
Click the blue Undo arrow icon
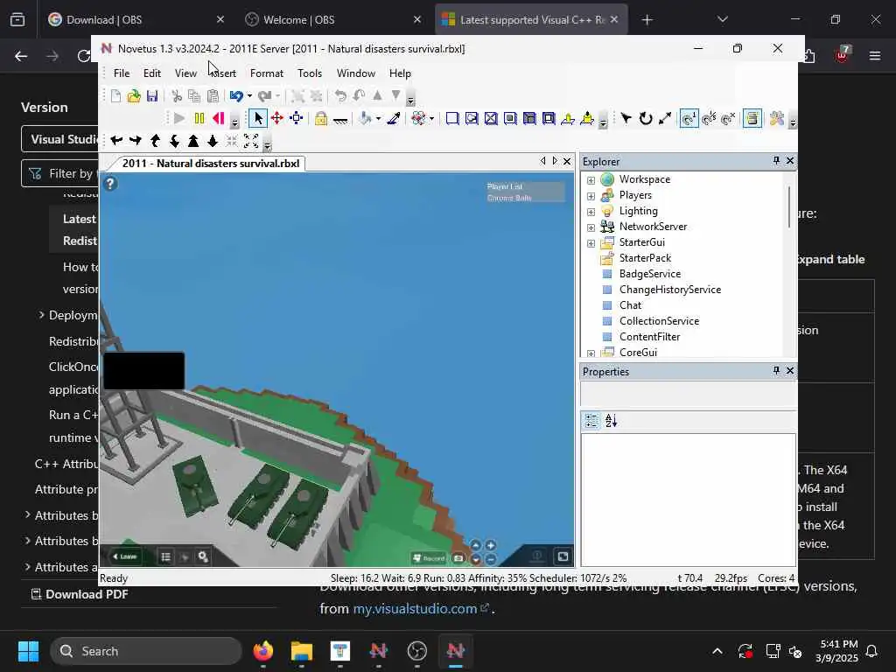tap(236, 96)
